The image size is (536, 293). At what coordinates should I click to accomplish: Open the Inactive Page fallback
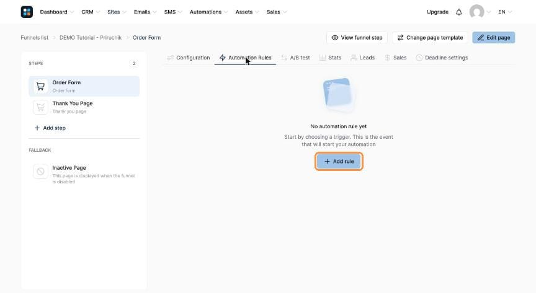tap(84, 174)
